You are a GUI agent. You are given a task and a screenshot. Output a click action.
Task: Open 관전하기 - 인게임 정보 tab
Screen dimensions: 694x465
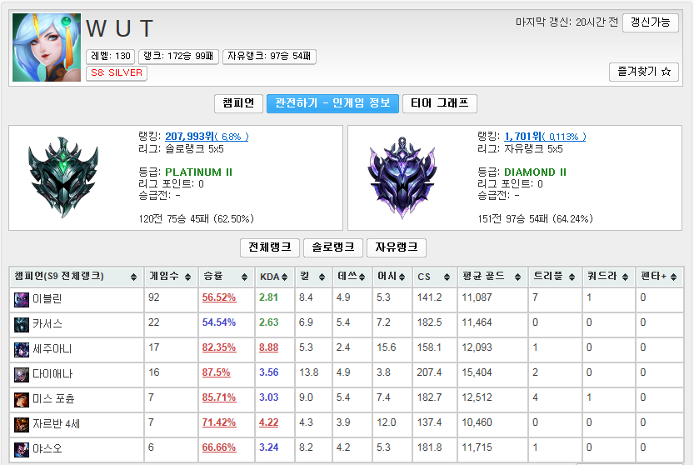tap(332, 103)
